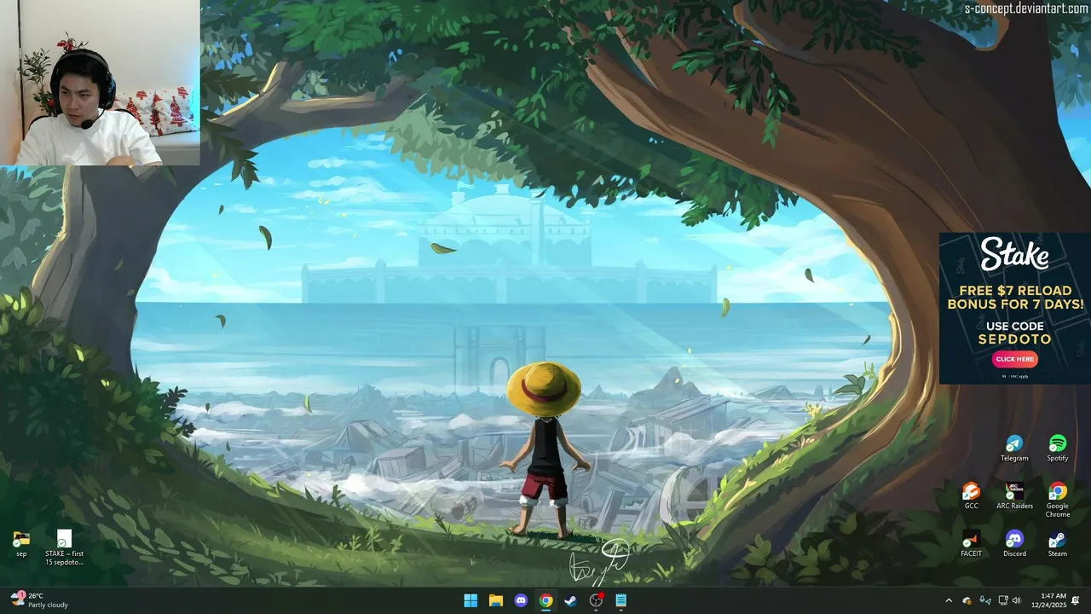The image size is (1091, 614).
Task: Select the Discord desktop shortcut
Action: click(x=1014, y=544)
